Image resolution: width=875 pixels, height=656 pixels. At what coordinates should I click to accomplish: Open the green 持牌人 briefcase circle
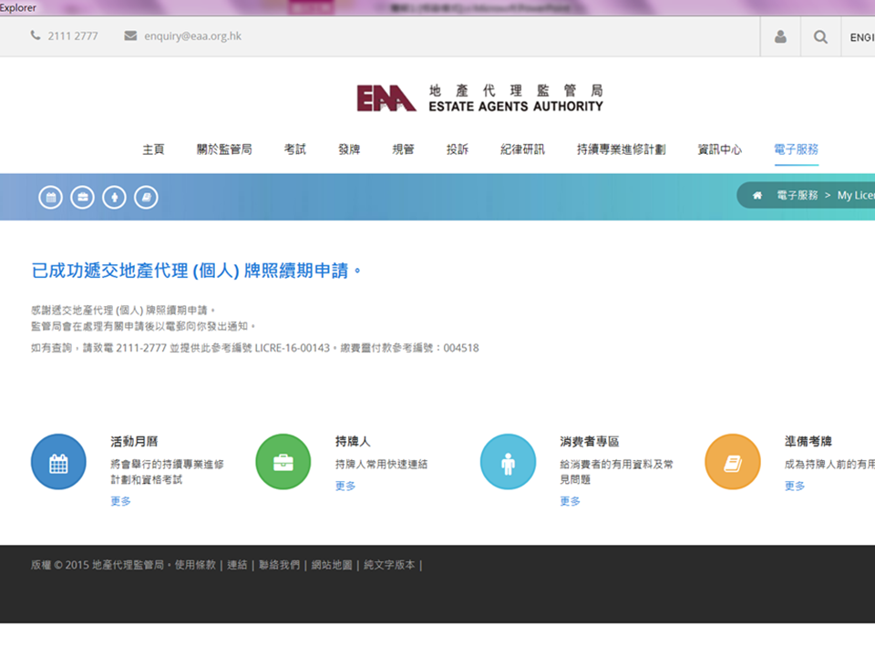pyautogui.click(x=283, y=462)
